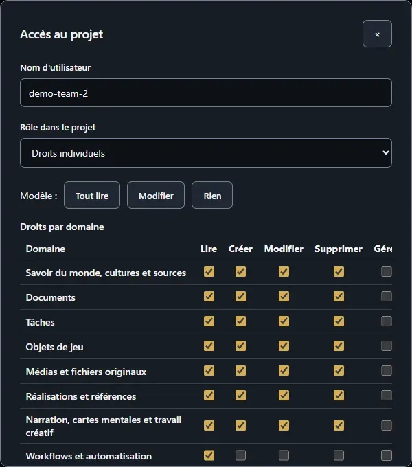Screen dimensions: 412x467
Task: Check Gérer for Documents
Action: pyautogui.click(x=387, y=297)
